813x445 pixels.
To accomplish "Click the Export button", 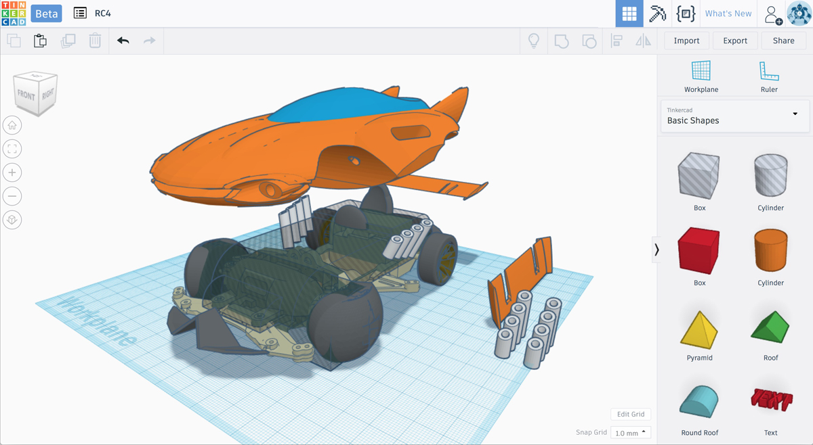I will [735, 41].
